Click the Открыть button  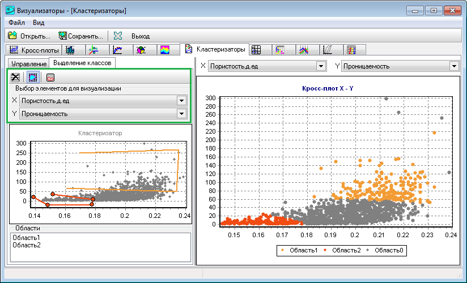(29, 36)
